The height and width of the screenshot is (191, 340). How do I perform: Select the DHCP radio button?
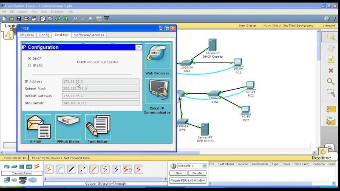(29, 59)
